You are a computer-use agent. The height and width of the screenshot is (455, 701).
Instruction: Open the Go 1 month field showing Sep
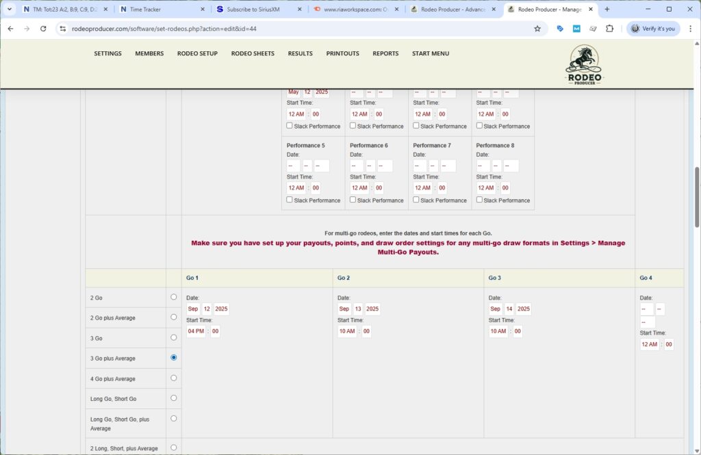[193, 309]
